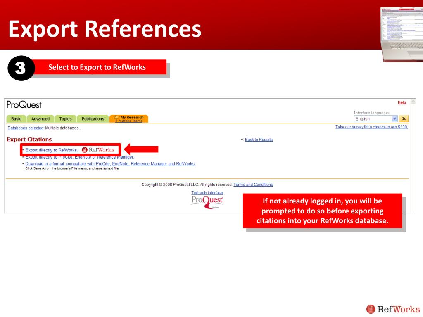Click the scrollbar up arrow

click(x=413, y=102)
